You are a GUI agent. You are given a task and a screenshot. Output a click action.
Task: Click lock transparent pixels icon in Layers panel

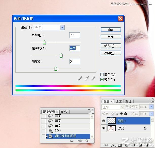112,114
